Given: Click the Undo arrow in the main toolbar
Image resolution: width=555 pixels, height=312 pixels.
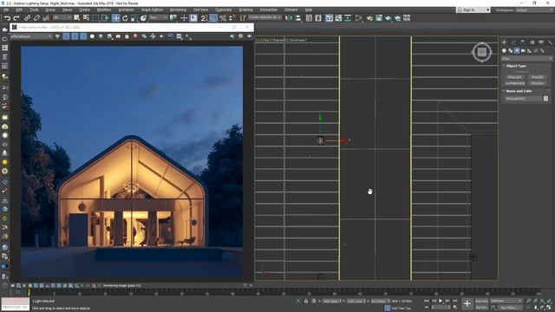Looking at the screenshot, I should click(7, 18).
